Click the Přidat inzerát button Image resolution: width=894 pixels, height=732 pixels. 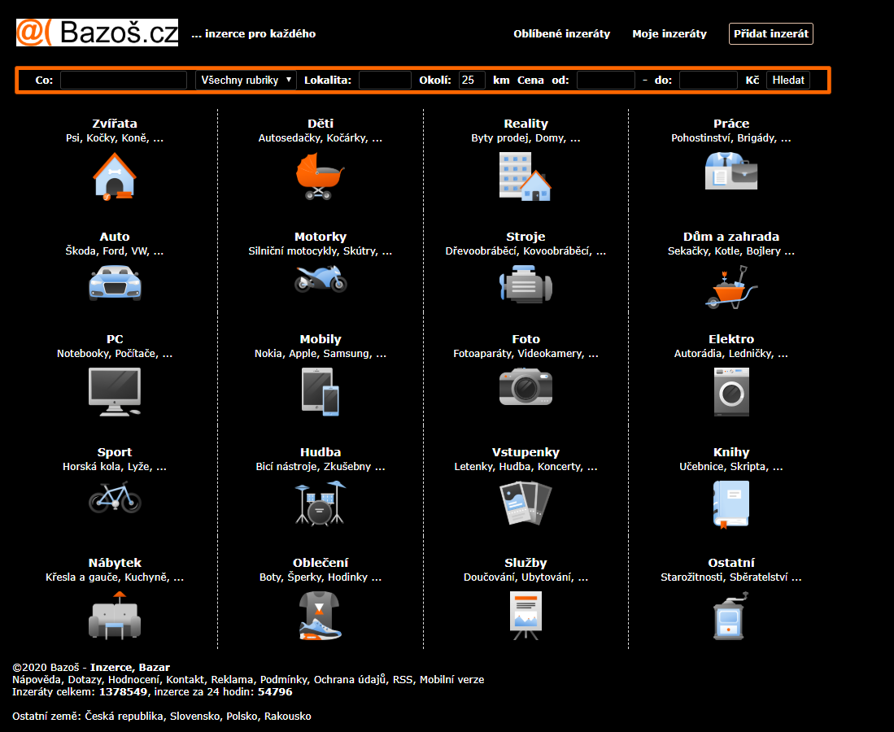click(771, 33)
